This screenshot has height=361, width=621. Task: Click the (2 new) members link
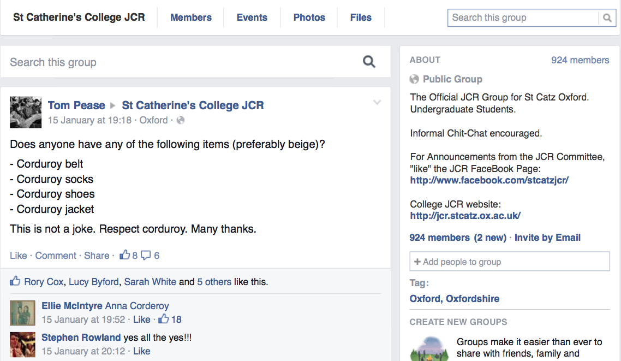coord(490,238)
